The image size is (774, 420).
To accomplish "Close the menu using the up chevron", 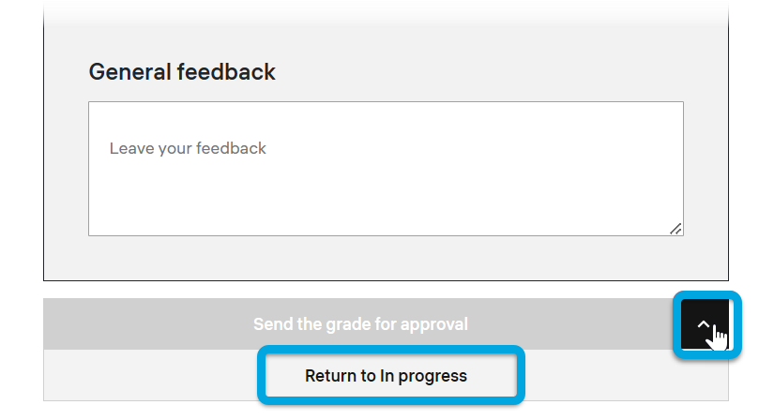I will point(706,324).
